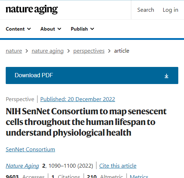This screenshot has height=178, width=184.
Task: Go to perspectives breadcrumb link
Action: 89,51
